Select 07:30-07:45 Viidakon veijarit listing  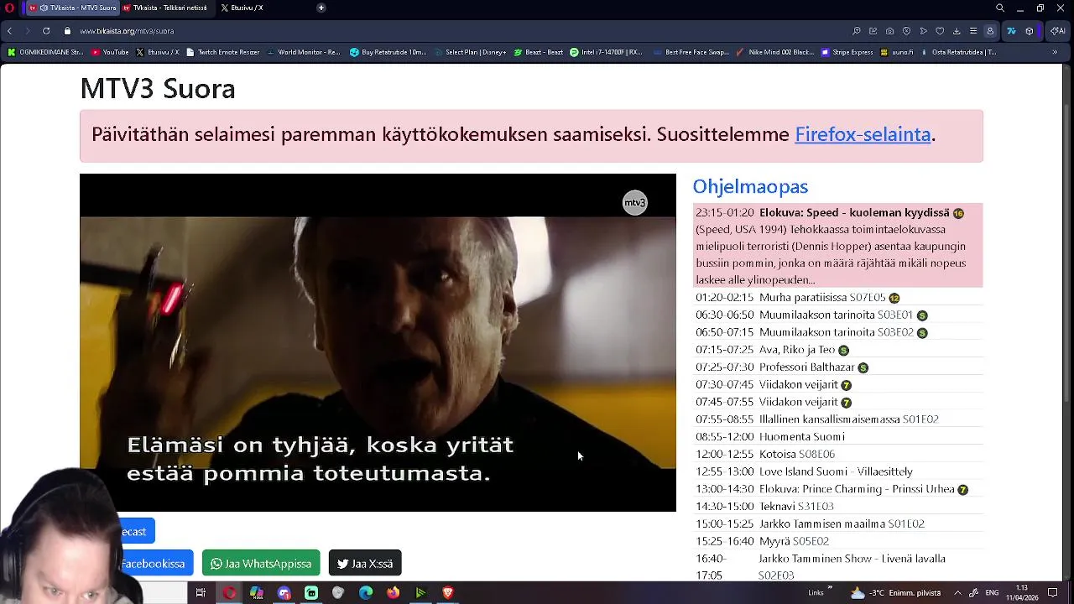click(x=837, y=384)
